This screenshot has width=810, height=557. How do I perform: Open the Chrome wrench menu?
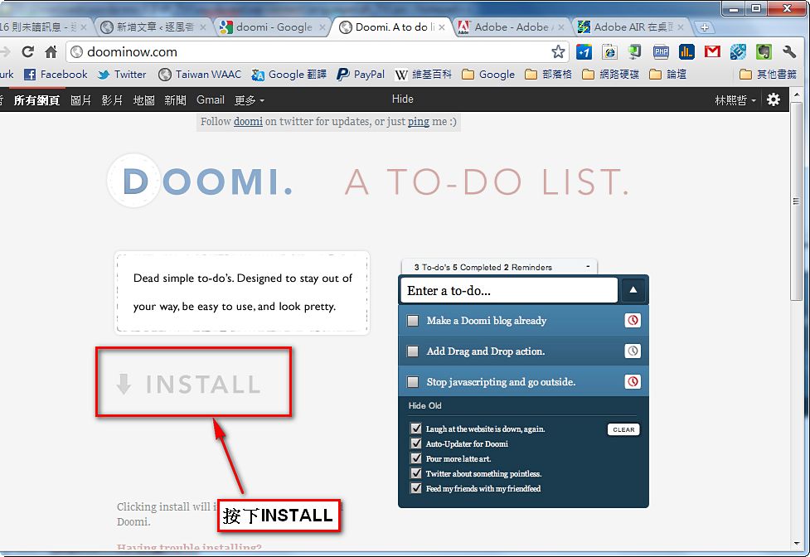[789, 51]
